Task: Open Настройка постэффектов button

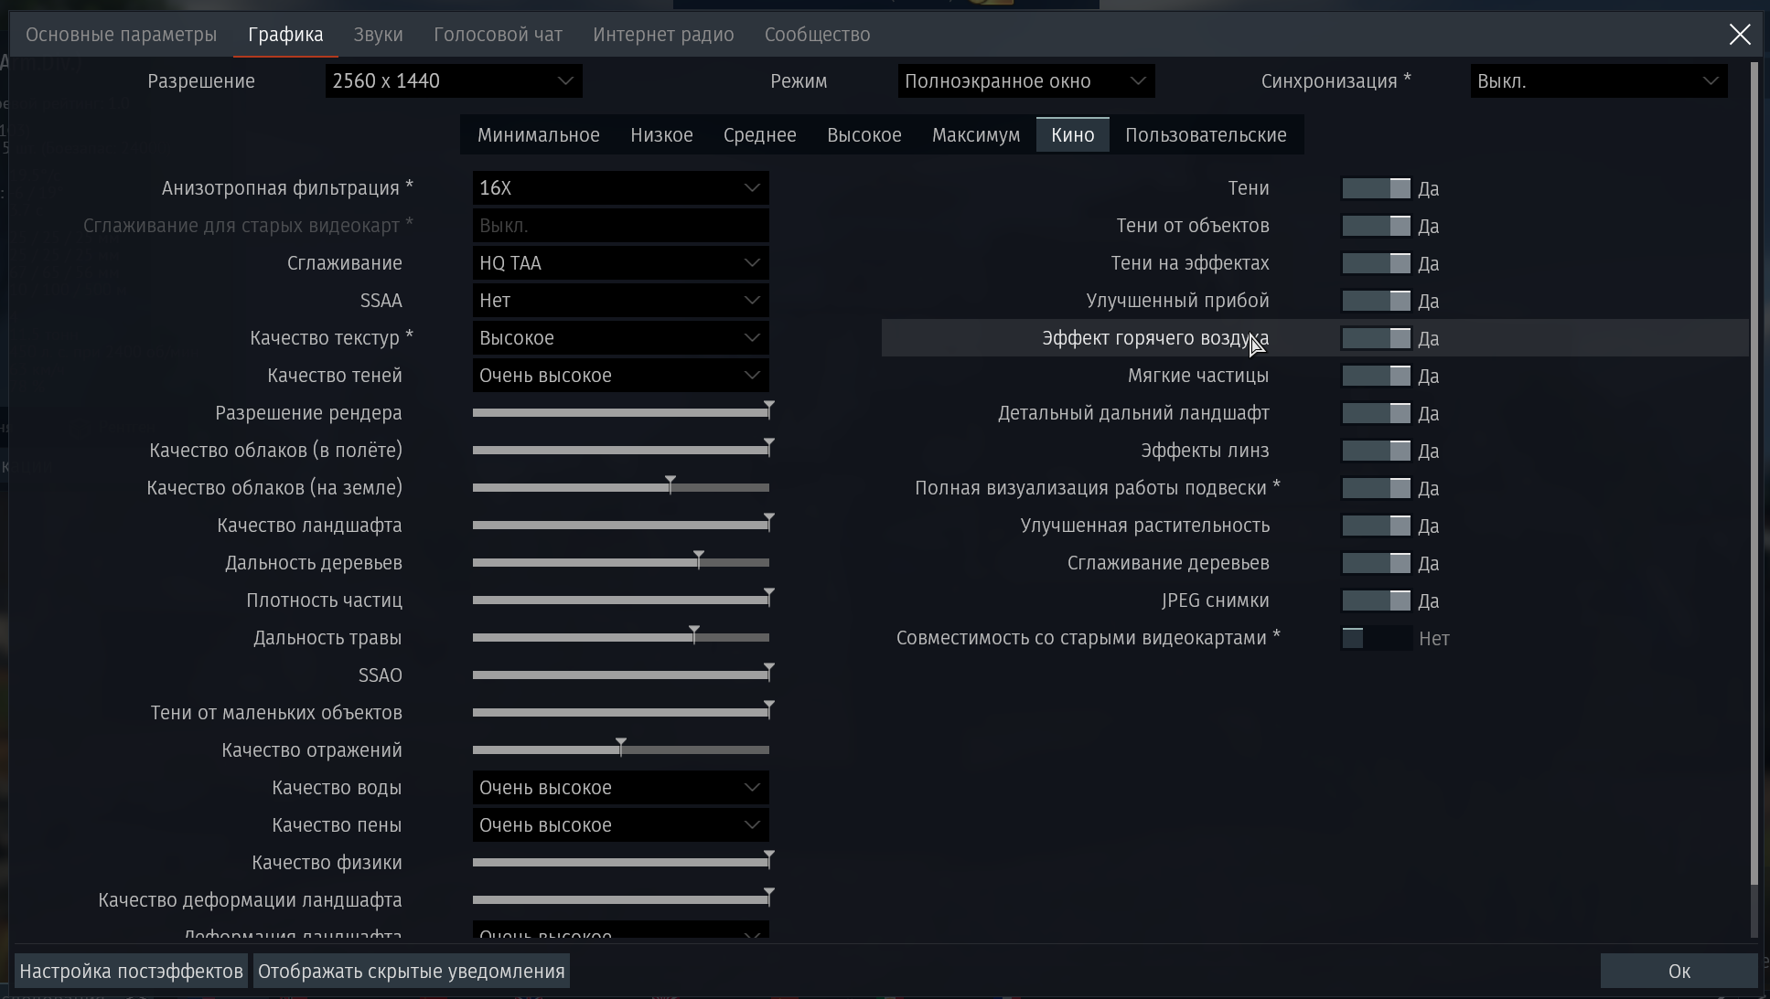Action: [x=131, y=972]
